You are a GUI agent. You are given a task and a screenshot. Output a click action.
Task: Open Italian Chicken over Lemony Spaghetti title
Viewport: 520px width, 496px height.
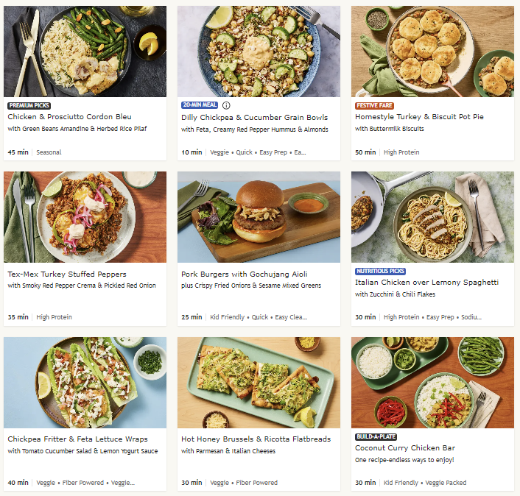pos(426,283)
